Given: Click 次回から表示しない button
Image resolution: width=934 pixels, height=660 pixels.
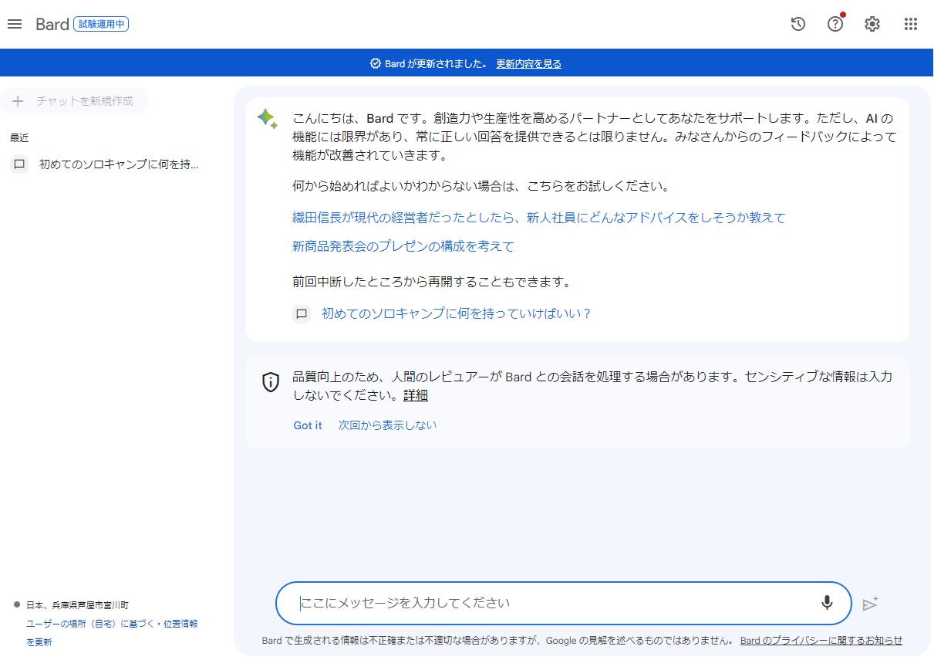Looking at the screenshot, I should pyautogui.click(x=388, y=425).
